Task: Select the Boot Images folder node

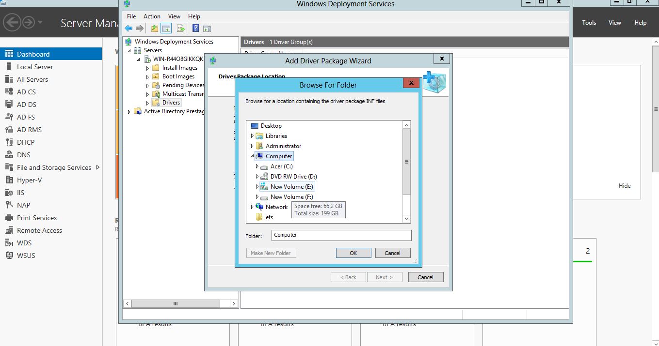Action: pos(178,76)
